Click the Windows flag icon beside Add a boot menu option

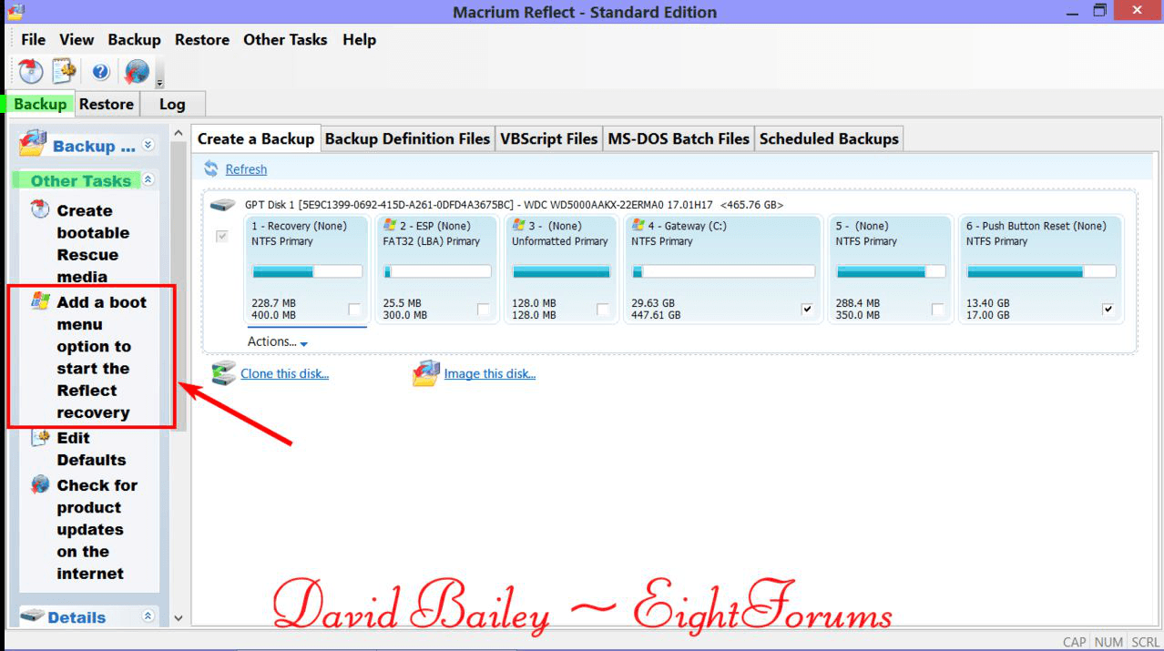40,301
